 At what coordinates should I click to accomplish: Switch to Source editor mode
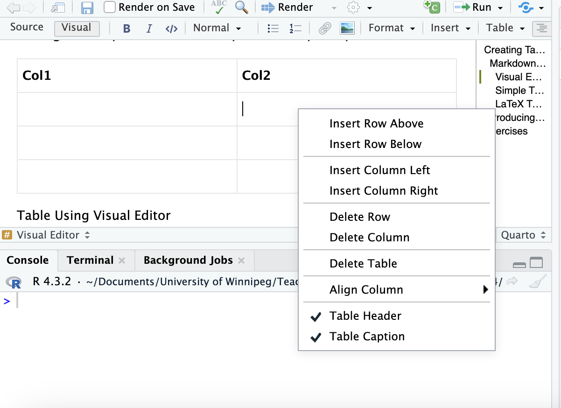pyautogui.click(x=27, y=27)
